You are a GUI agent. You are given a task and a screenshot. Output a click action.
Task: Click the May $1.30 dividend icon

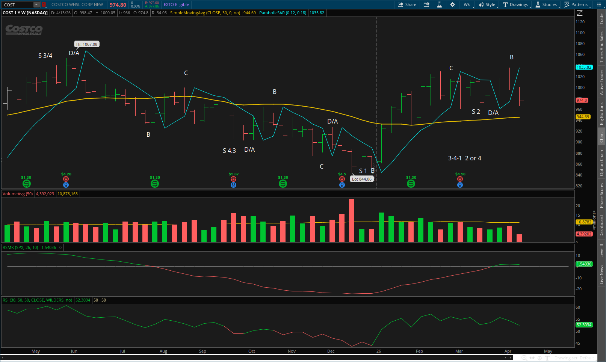pyautogui.click(x=26, y=184)
